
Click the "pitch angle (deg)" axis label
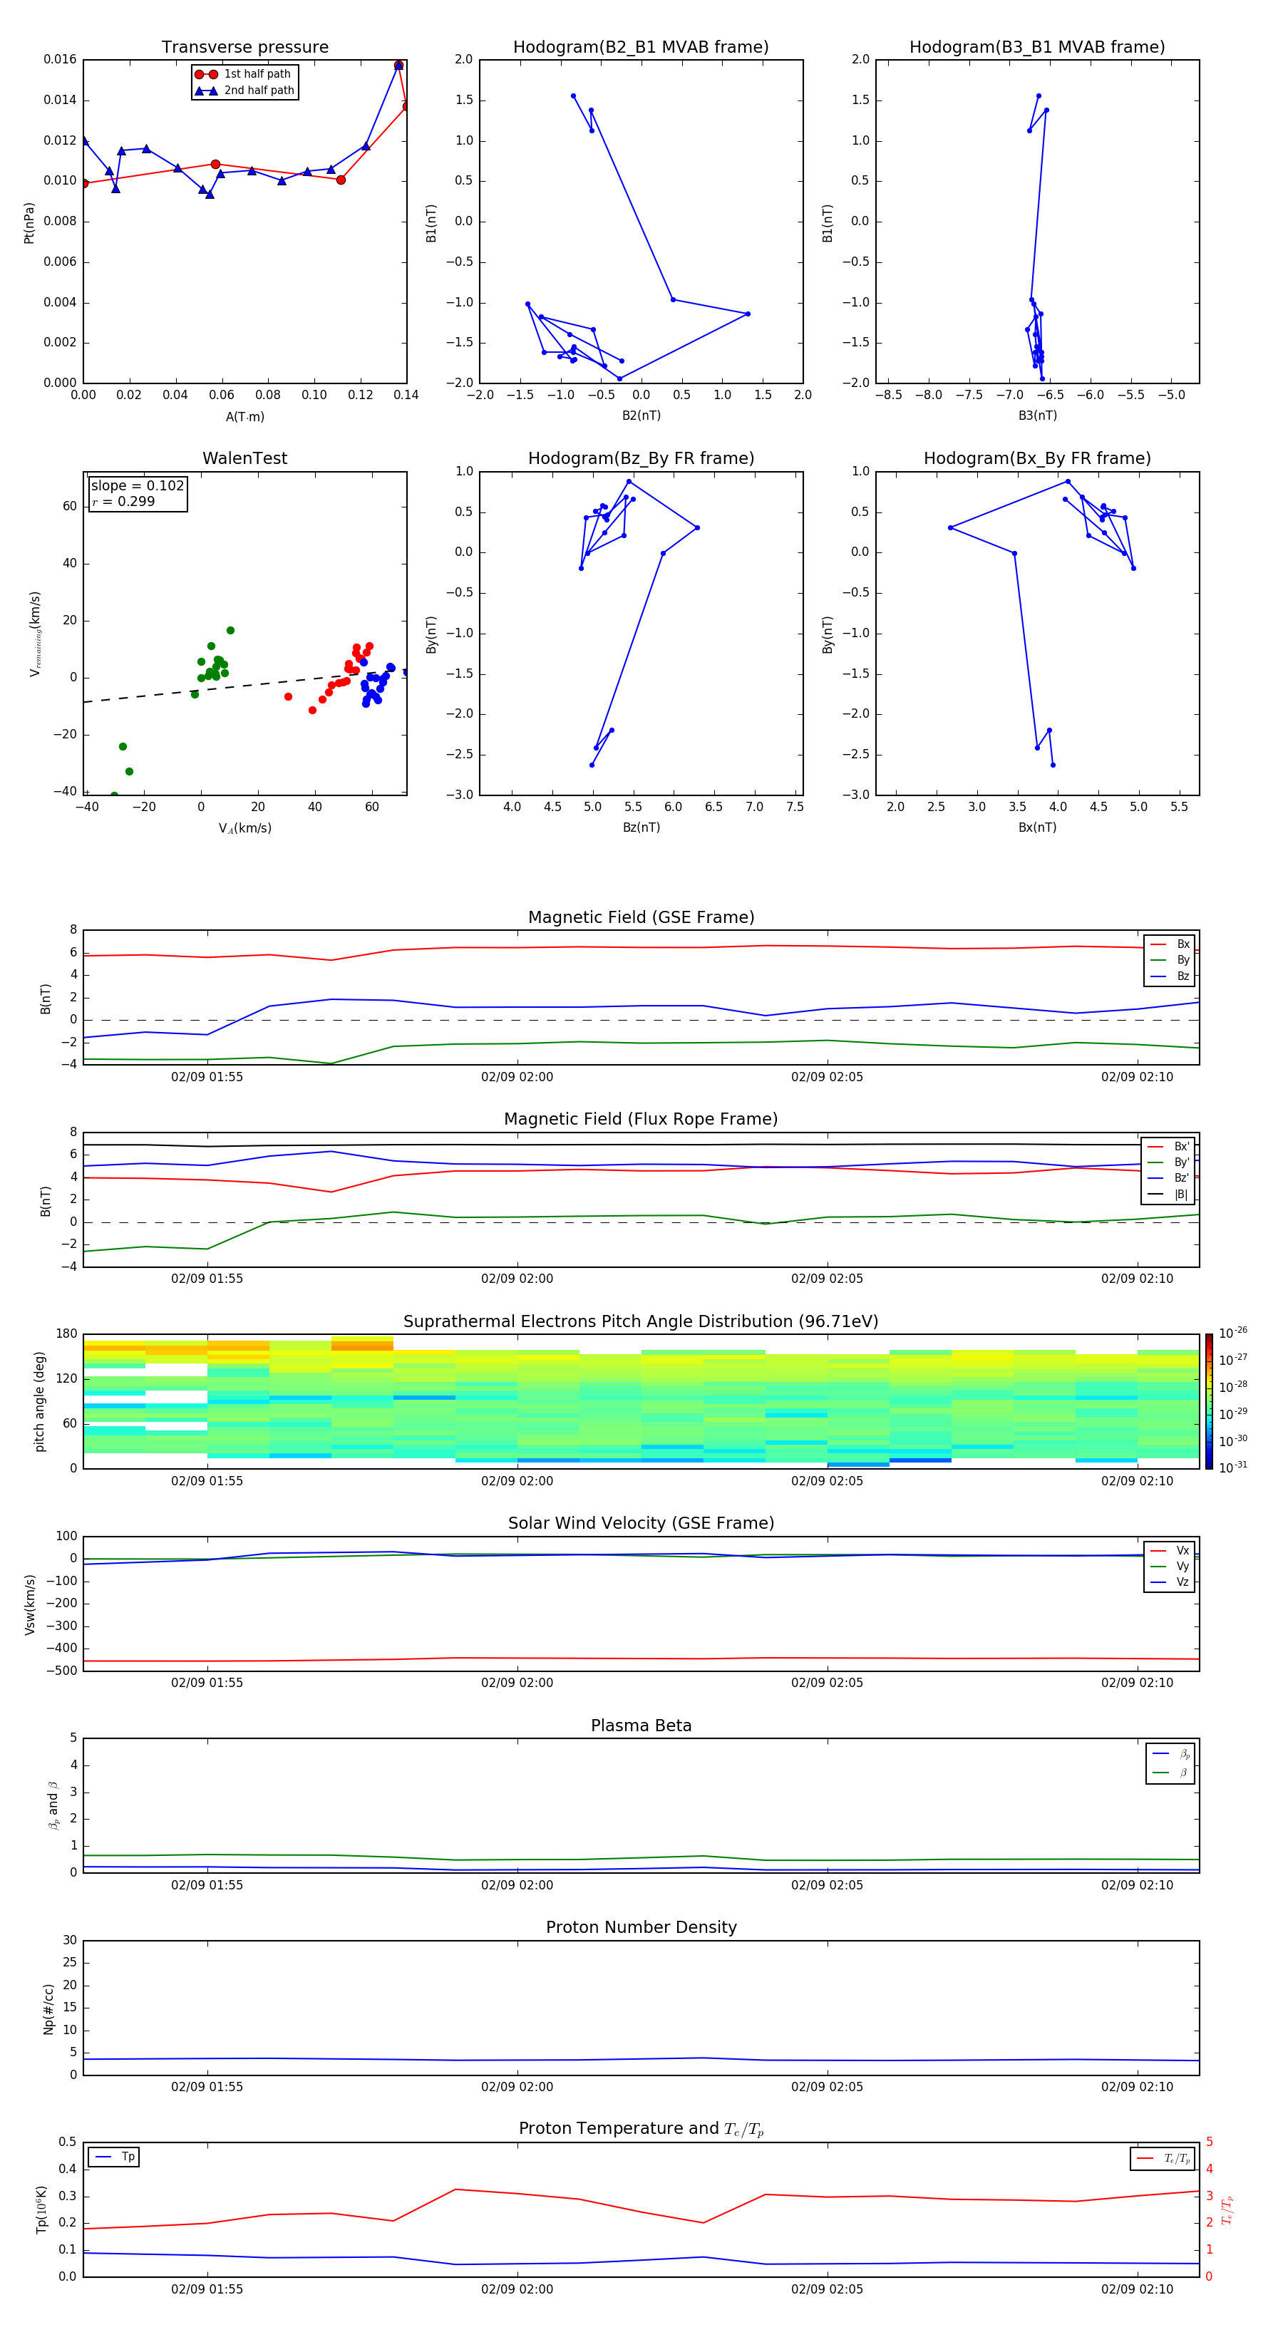tap(39, 1401)
